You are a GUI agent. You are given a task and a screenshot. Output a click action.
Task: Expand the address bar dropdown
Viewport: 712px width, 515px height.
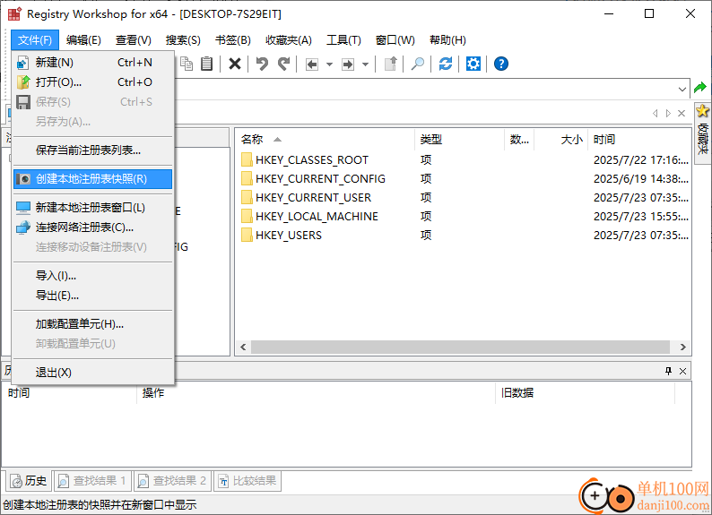(682, 90)
